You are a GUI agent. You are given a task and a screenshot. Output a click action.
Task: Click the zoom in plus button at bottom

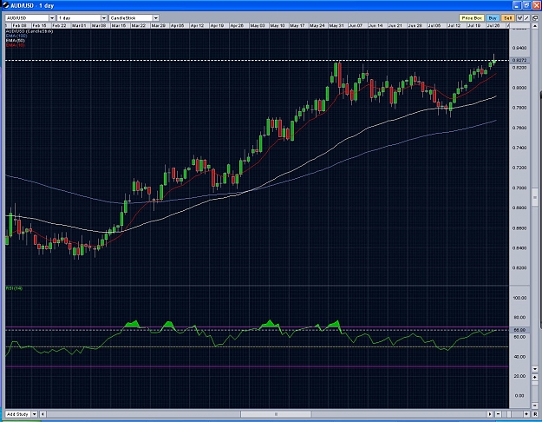pos(526,414)
